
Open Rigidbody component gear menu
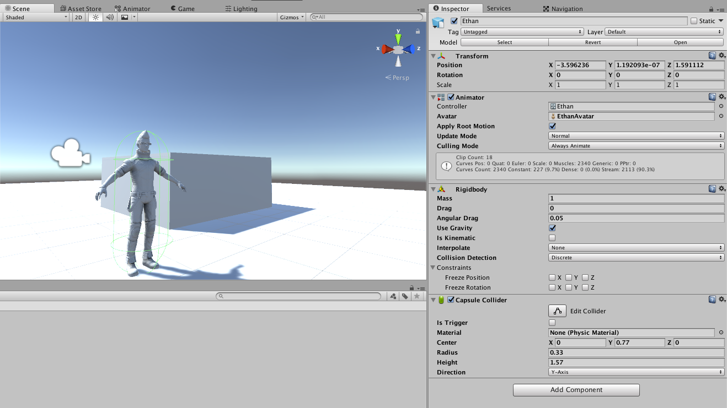coord(721,189)
